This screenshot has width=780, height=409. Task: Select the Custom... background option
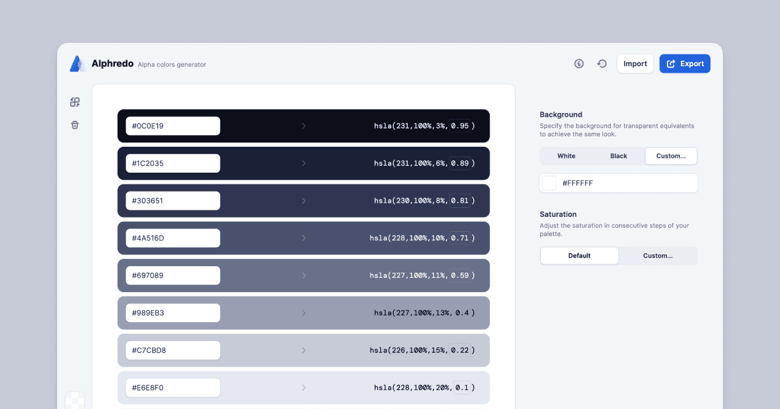click(671, 156)
